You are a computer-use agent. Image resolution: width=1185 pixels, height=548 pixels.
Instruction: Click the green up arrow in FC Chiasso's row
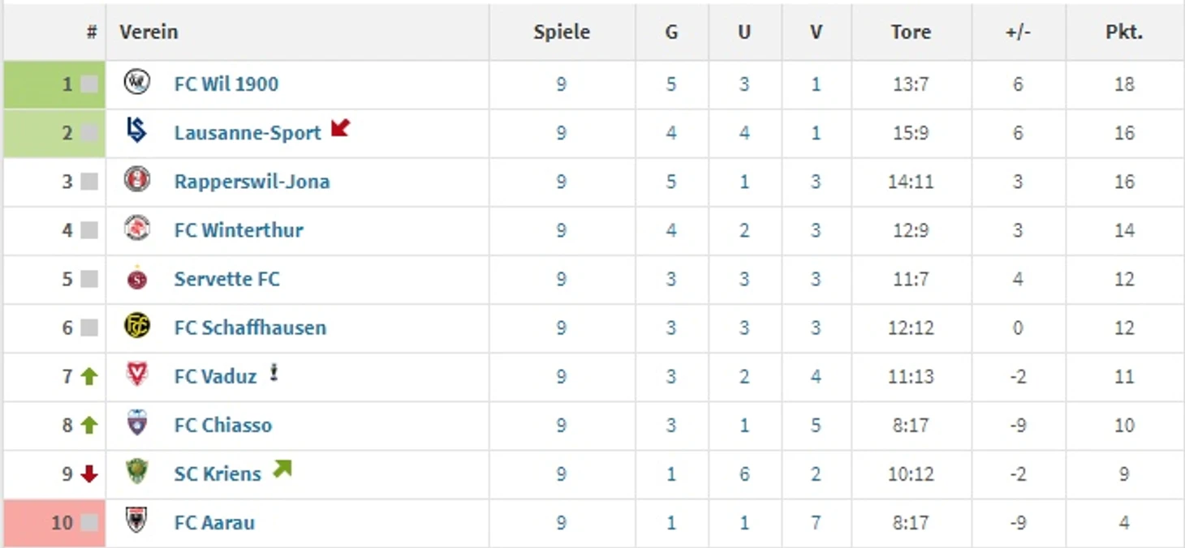point(89,425)
